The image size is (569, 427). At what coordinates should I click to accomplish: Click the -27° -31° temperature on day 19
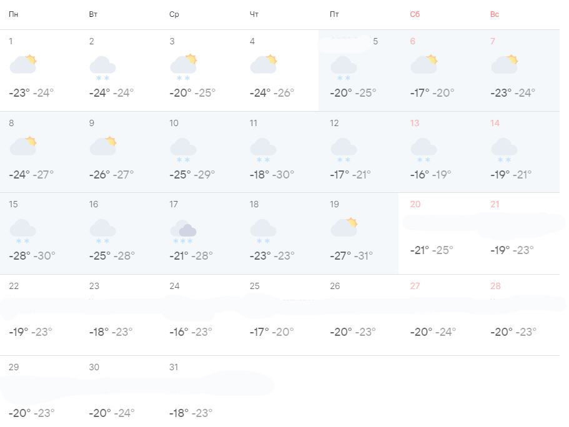[x=352, y=256]
